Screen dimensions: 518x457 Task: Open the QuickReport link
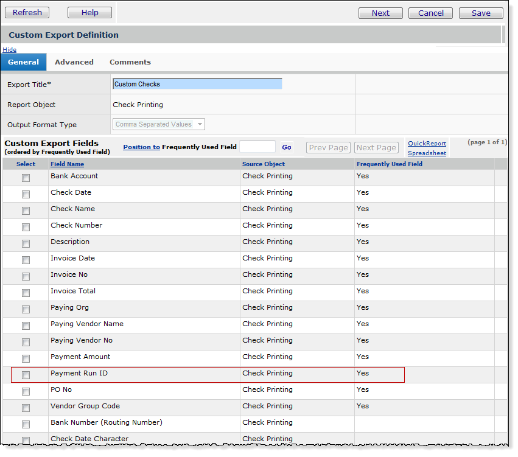click(427, 144)
